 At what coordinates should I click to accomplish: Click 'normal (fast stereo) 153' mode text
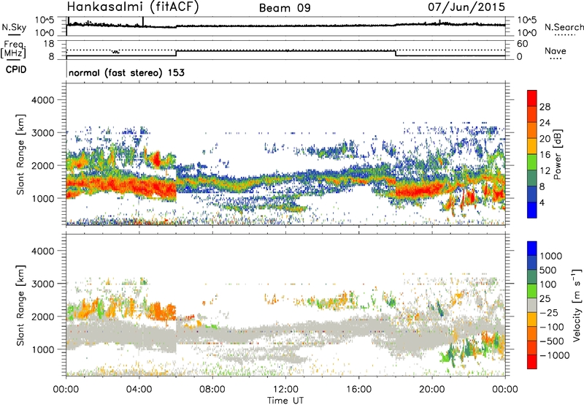[126, 72]
